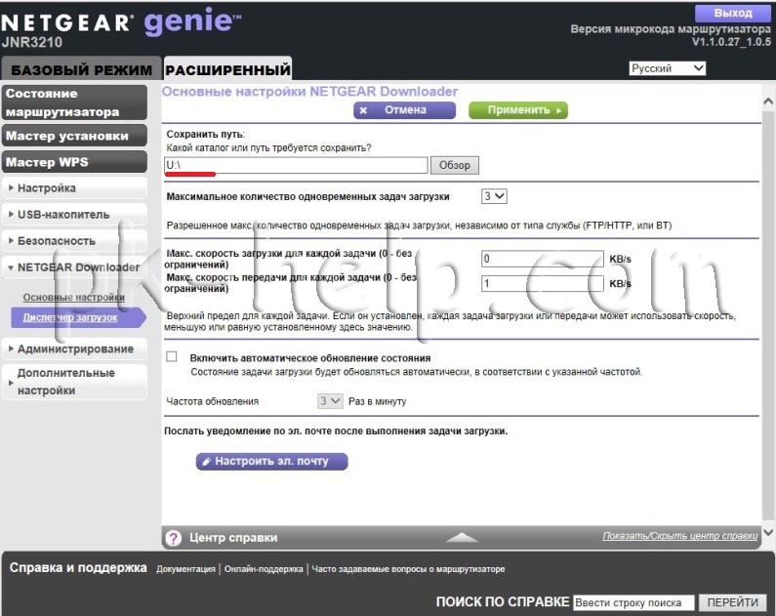Click Настроить эл. почту button
This screenshot has width=776, height=616.
(x=271, y=461)
